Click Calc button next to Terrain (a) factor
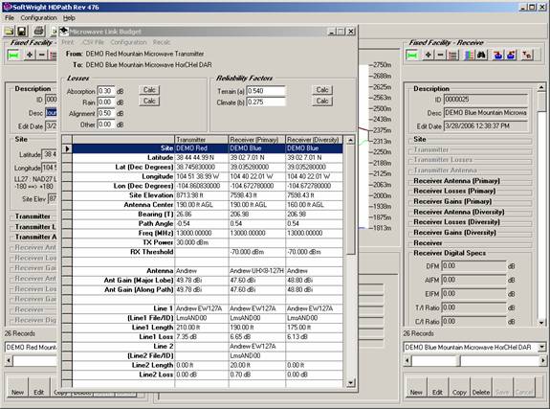The width and height of the screenshot is (550, 409). click(322, 90)
